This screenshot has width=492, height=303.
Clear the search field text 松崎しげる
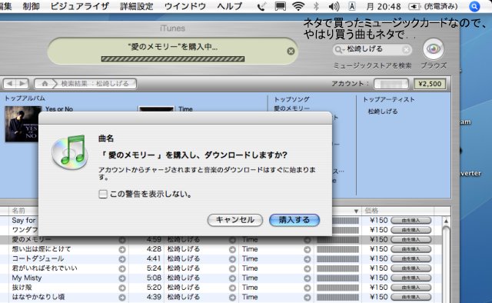pyautogui.click(x=406, y=50)
